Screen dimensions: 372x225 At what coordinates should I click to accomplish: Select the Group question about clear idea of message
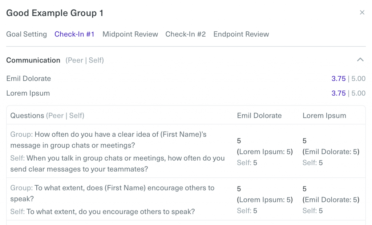108,140
